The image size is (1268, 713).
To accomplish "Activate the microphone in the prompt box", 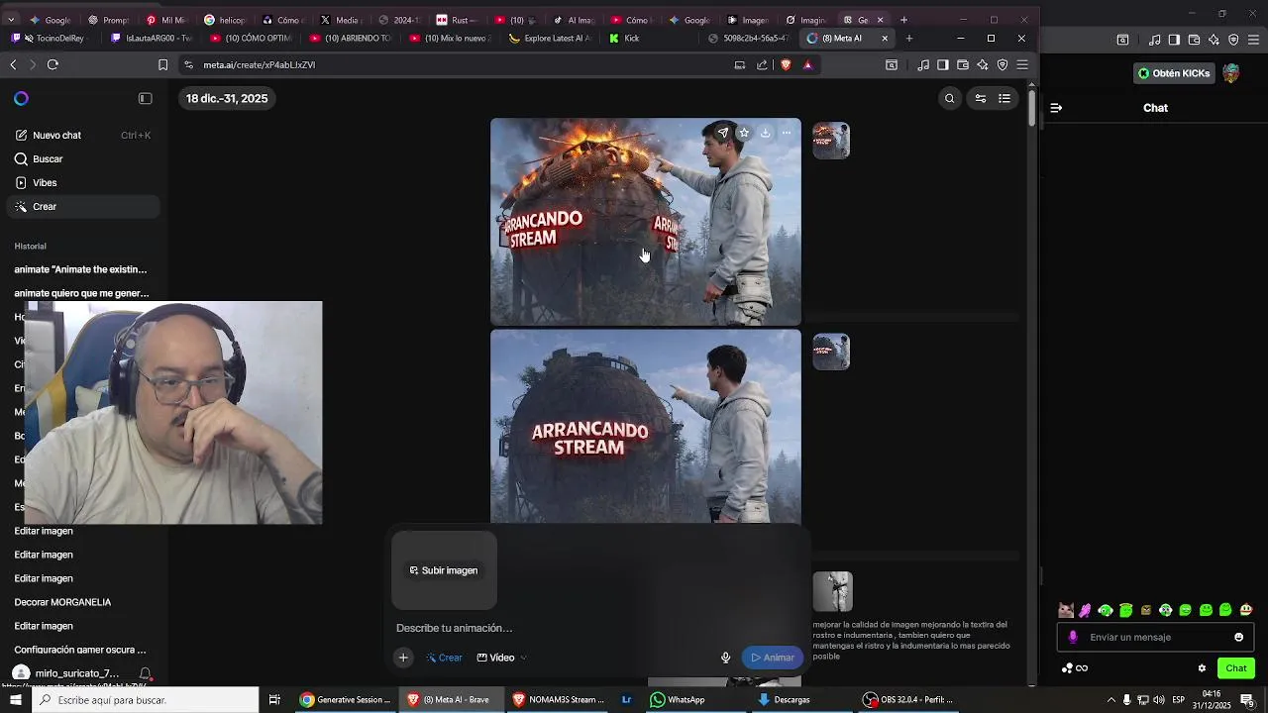I will click(725, 658).
